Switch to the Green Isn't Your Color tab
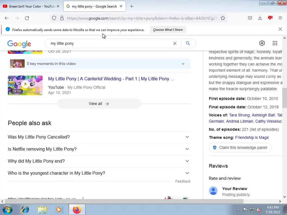Image resolution: width=287 pixels, height=215 pixels. [x=31, y=6]
